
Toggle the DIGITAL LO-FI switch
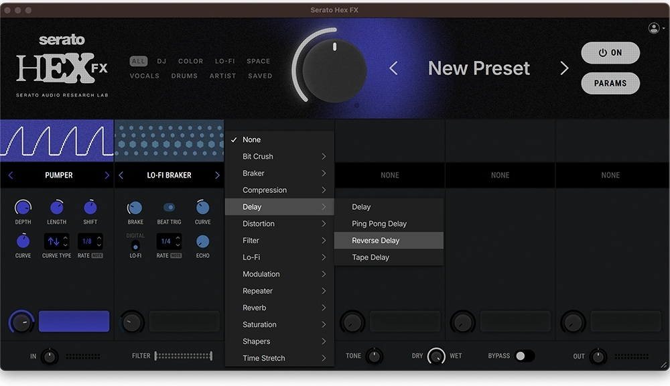coord(135,246)
